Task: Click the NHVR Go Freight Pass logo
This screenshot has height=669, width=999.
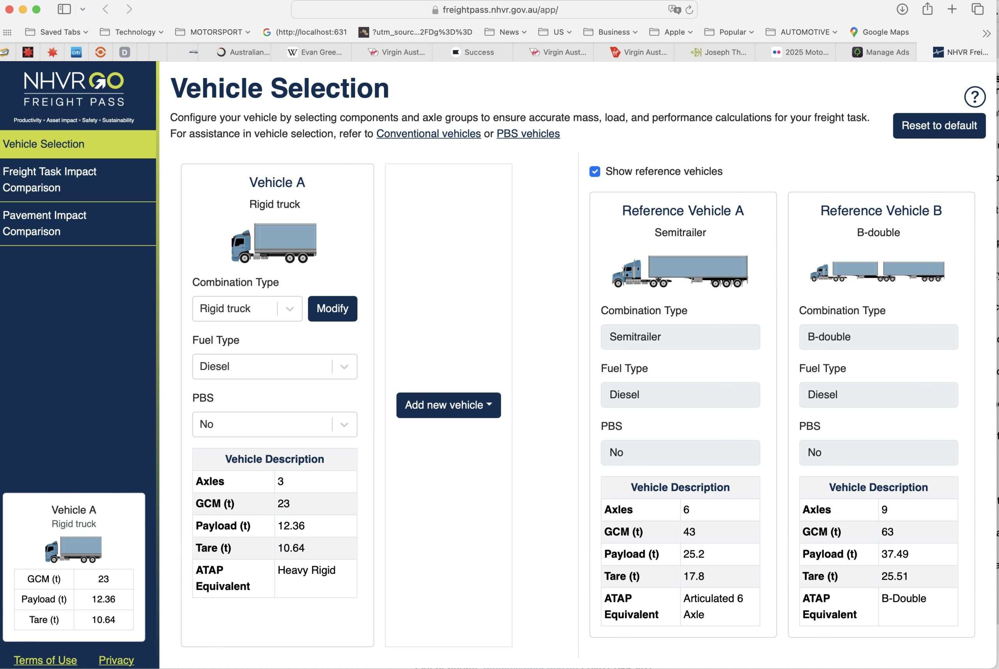Action: 74,89
